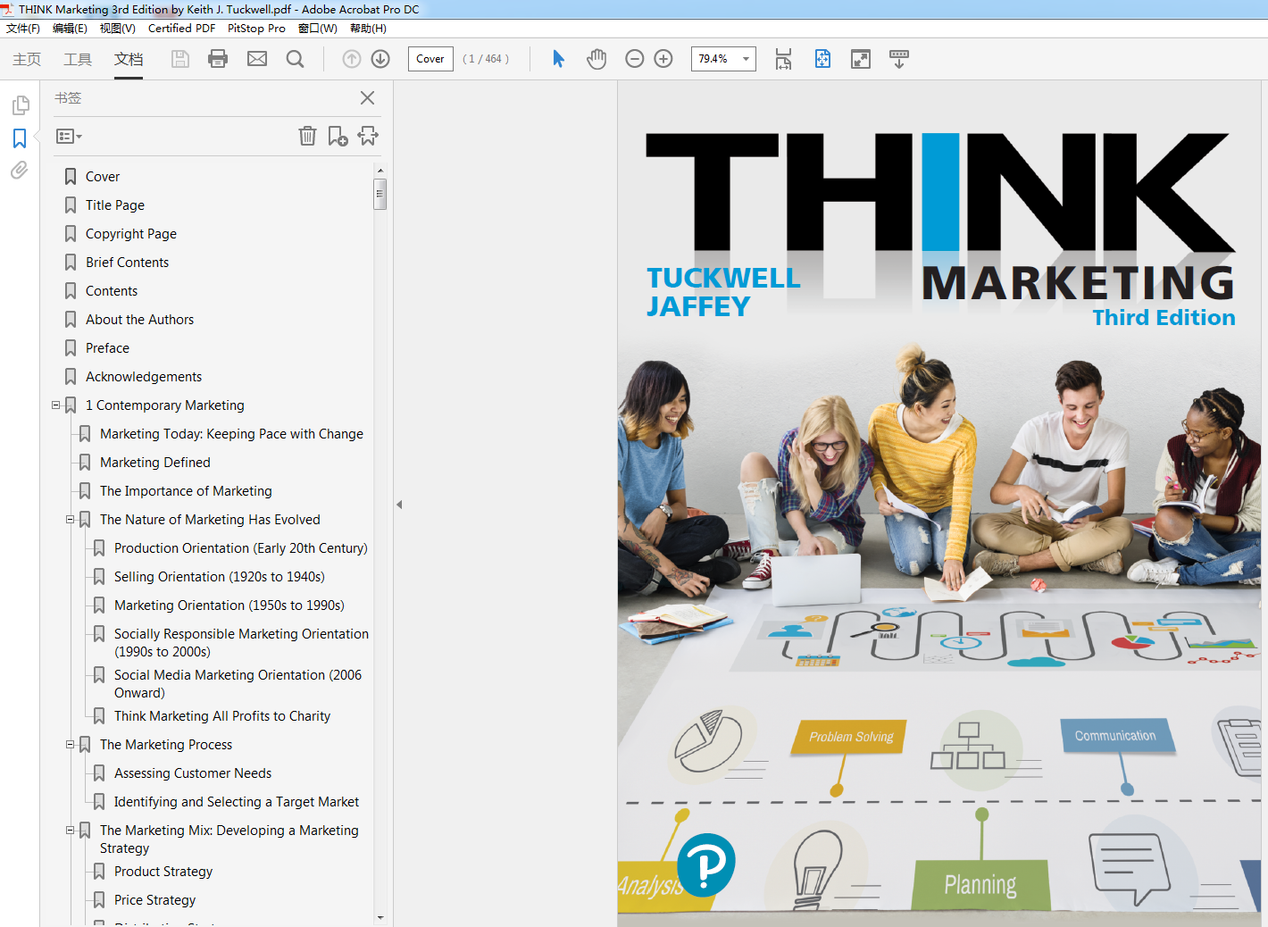Delete selected bookmark trash icon
This screenshot has width=1268, height=927.
coord(307,136)
